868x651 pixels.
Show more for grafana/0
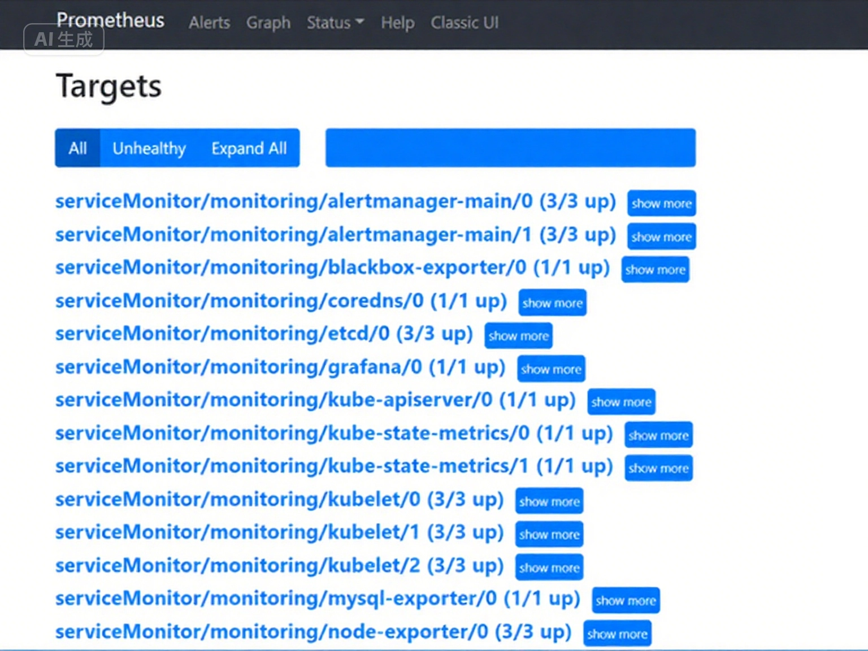551,369
